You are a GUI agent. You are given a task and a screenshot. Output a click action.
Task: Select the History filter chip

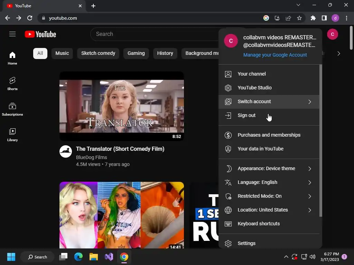click(x=165, y=53)
